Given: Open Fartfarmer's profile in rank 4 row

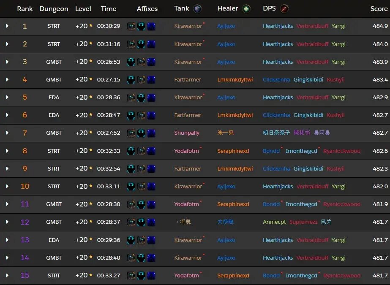Looking at the screenshot, I should 188,79.
